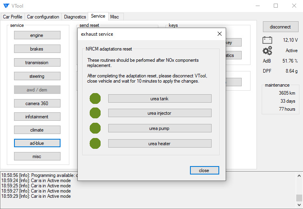Viewport: 303px width, 209px height.
Task: Open transmission service
Action: [x=37, y=63]
